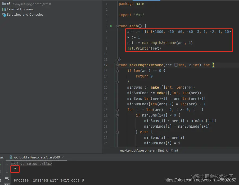Click the minSums[i] = arr[i] + minSums[i+1] line
The width and height of the screenshot is (239, 185).
(x=180, y=121)
